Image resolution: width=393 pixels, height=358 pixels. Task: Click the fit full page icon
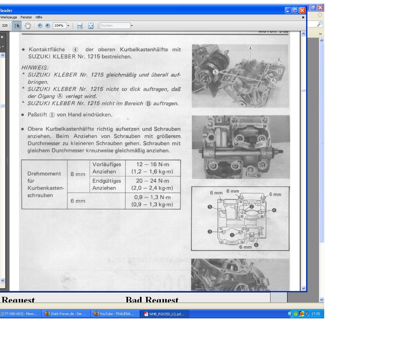point(91,26)
